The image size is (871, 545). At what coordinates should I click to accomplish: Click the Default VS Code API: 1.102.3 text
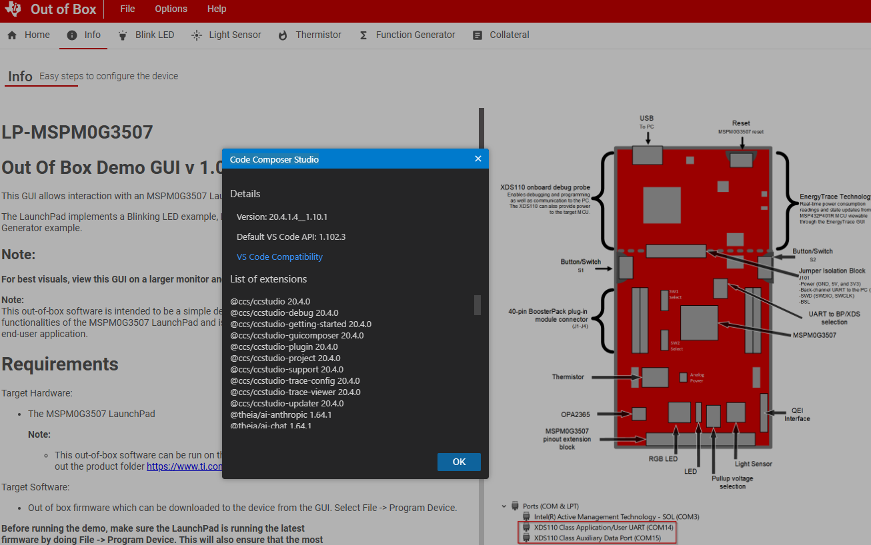point(291,237)
